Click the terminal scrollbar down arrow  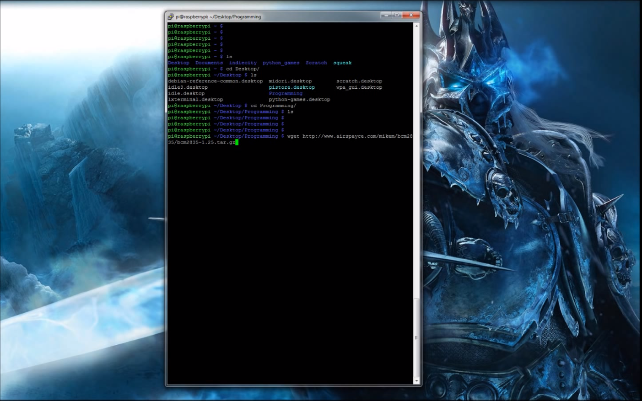(x=416, y=380)
